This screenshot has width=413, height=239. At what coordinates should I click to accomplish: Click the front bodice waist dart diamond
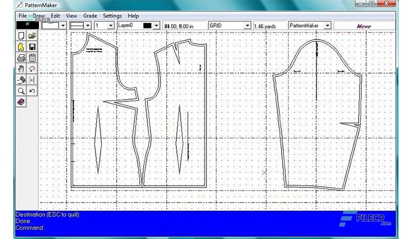pos(180,140)
